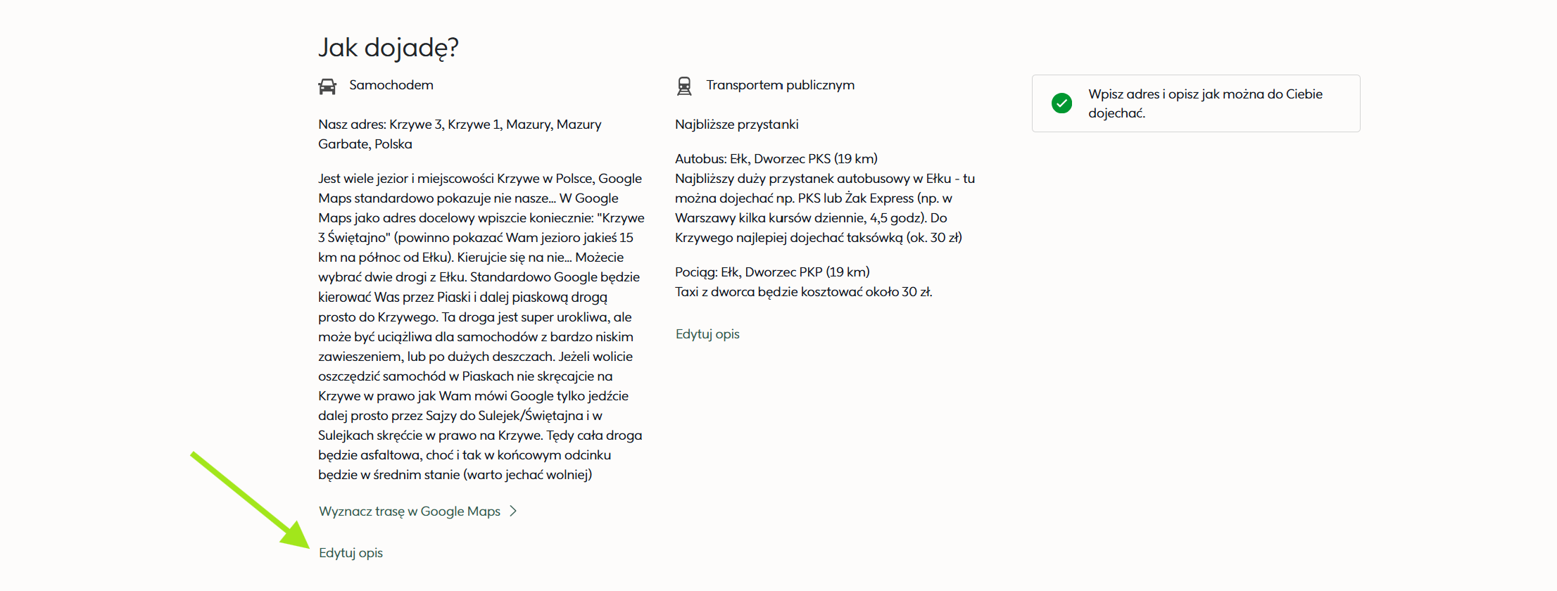Select the "Samochodem" section label
Image resolution: width=1557 pixels, height=591 pixels.
391,85
